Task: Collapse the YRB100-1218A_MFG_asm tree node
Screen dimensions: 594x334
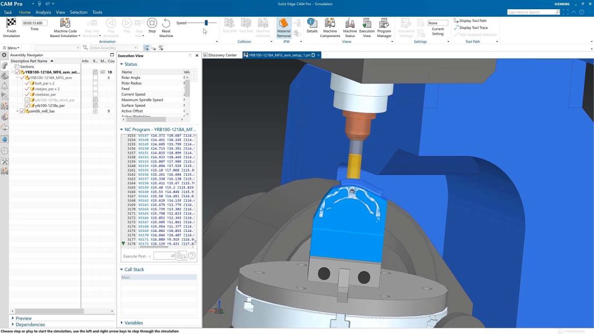Action: point(17,78)
